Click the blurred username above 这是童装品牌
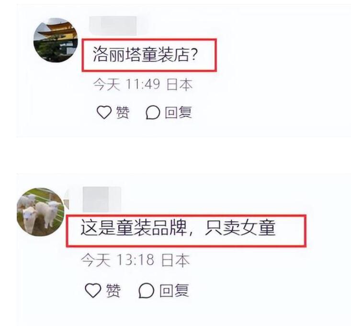This screenshot has height=326, width=351. click(102, 199)
